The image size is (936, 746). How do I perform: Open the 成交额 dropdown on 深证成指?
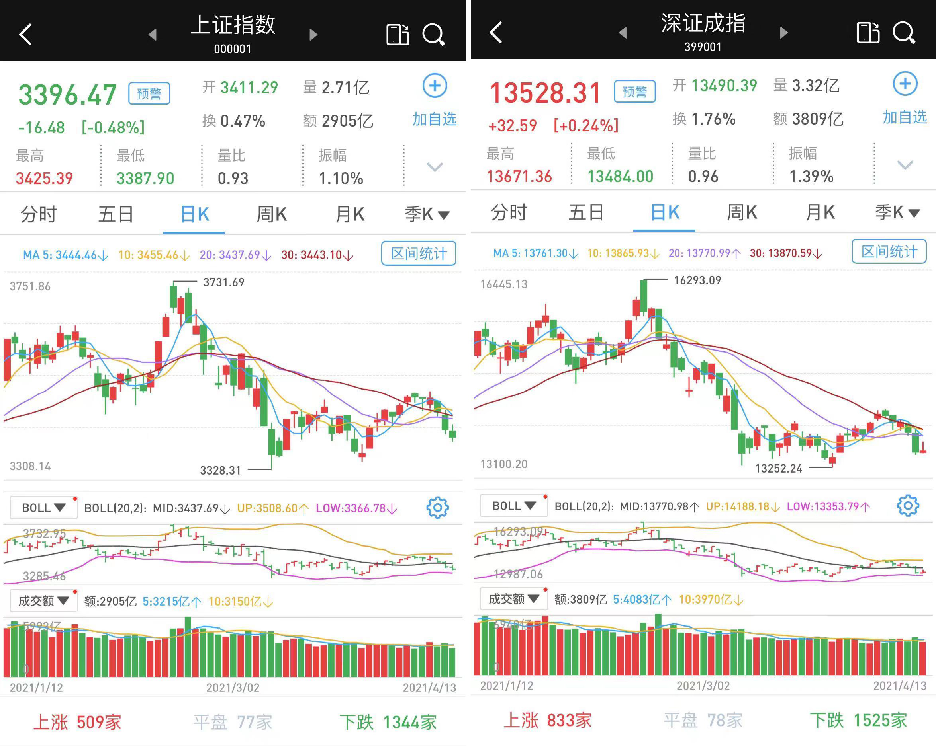[x=513, y=599]
